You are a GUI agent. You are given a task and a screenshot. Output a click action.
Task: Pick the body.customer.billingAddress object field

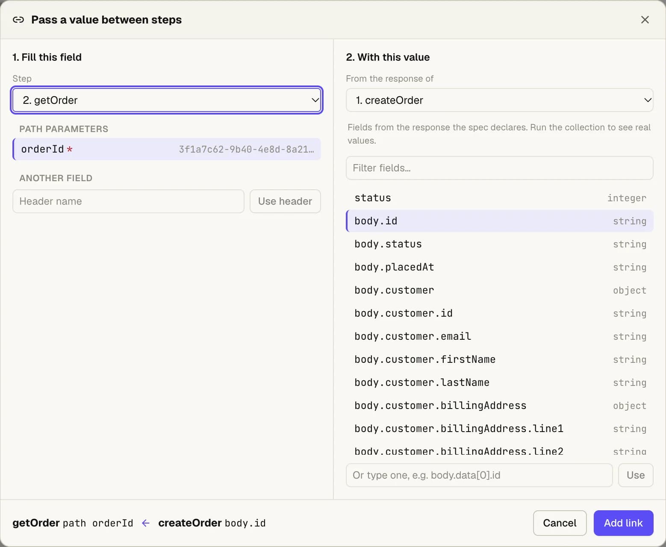(499, 406)
